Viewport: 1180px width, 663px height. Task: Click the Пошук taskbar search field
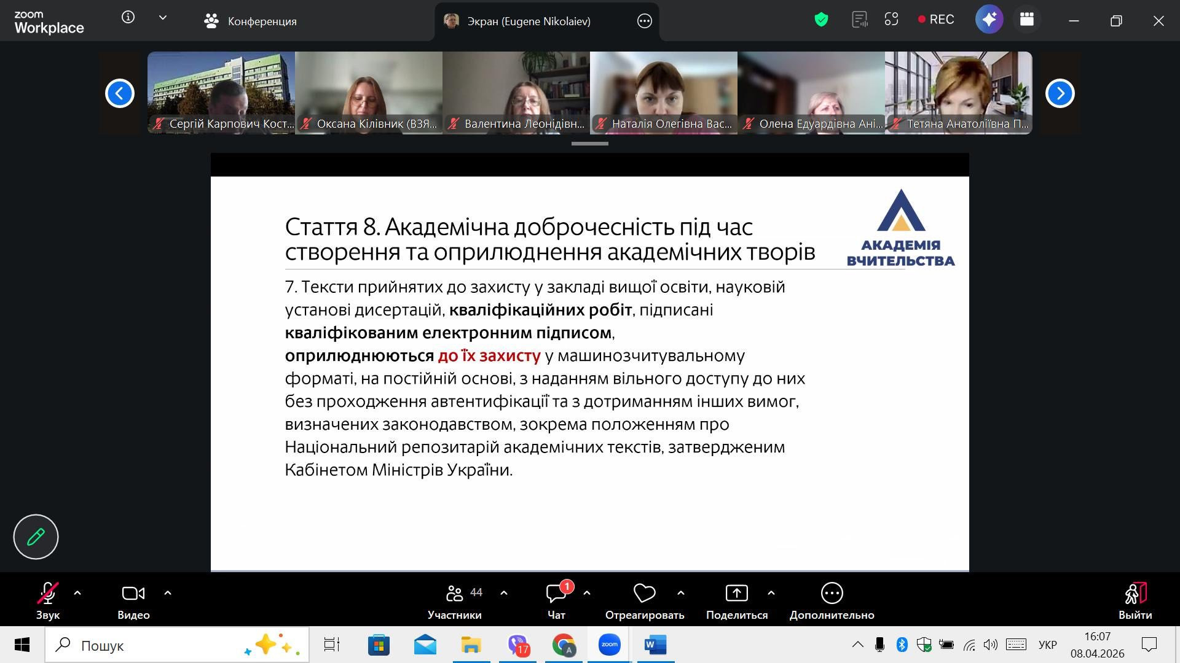(177, 645)
